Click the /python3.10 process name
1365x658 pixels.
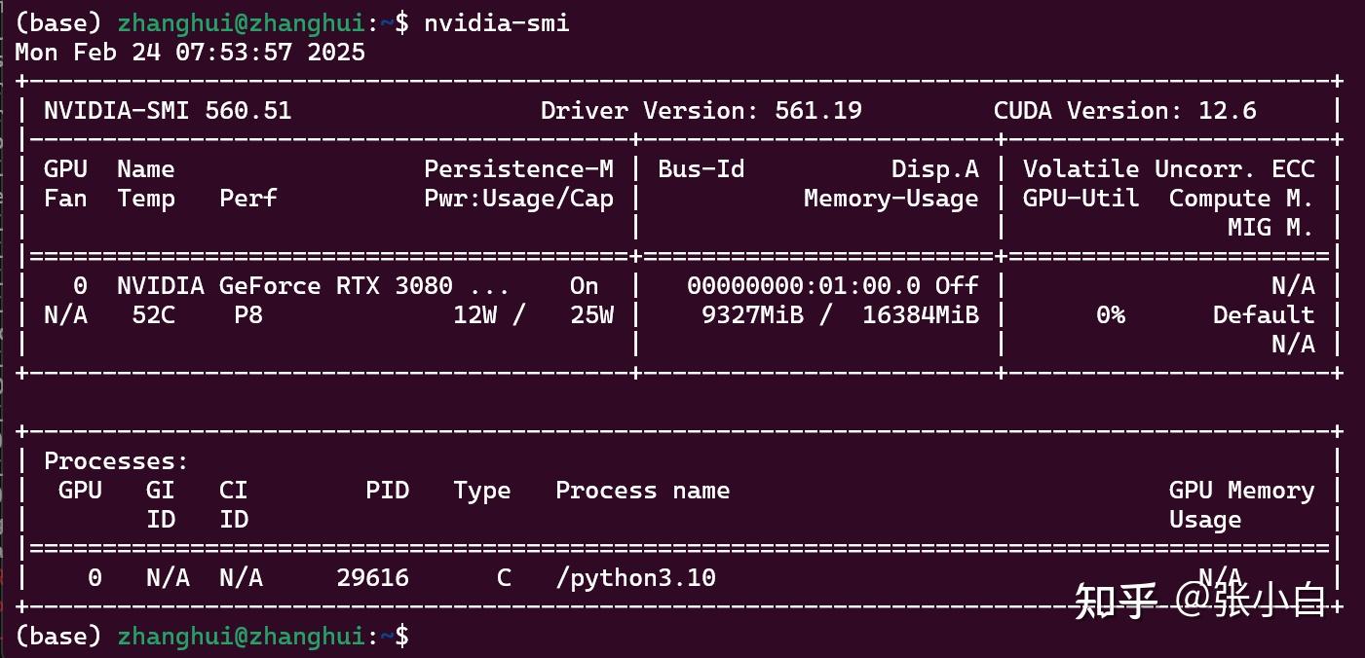point(635,578)
